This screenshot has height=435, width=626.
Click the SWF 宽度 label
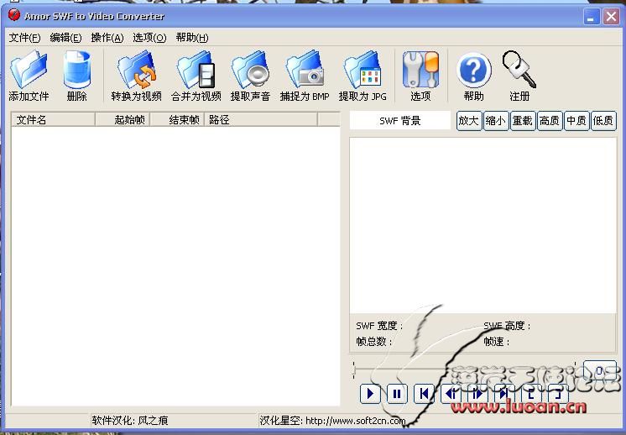pos(379,326)
